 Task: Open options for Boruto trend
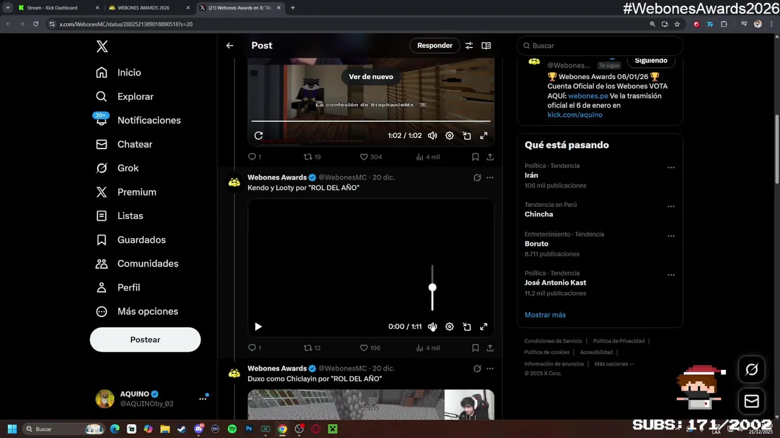click(x=671, y=235)
